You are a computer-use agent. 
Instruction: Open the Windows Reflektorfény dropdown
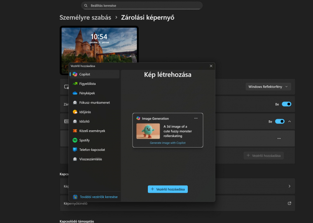[x=268, y=87]
